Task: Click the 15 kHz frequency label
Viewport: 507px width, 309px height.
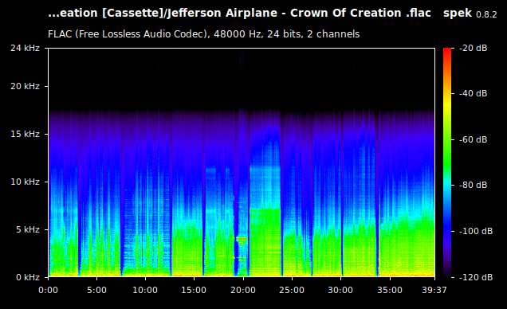Action: (25, 134)
